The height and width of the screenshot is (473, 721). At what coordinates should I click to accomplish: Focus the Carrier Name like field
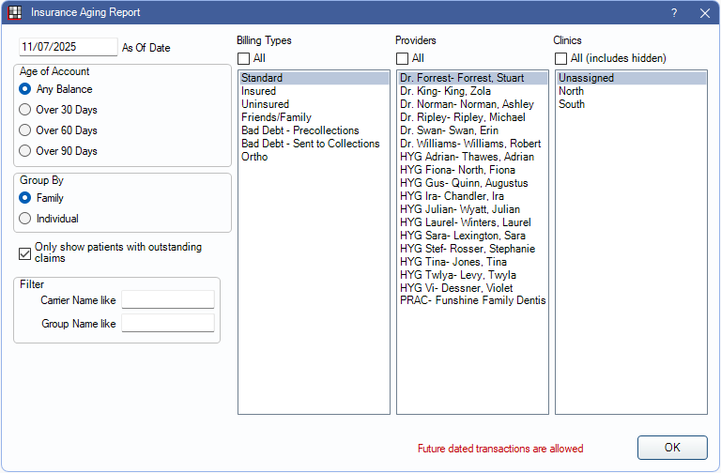(168, 299)
